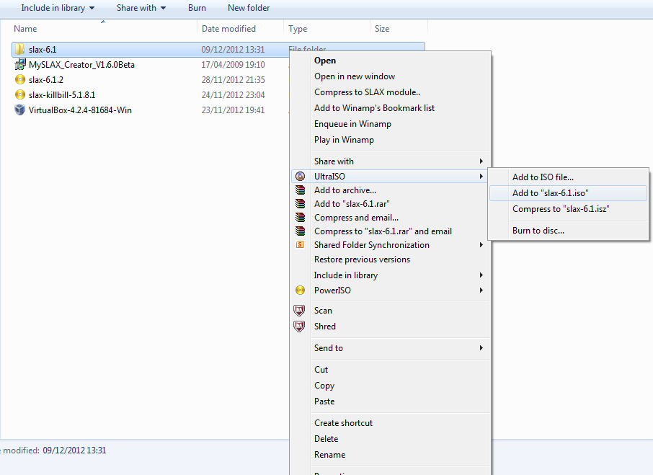Click WinRAR icon beside Compress to rar and email
This screenshot has width=653, height=475.
coord(300,231)
